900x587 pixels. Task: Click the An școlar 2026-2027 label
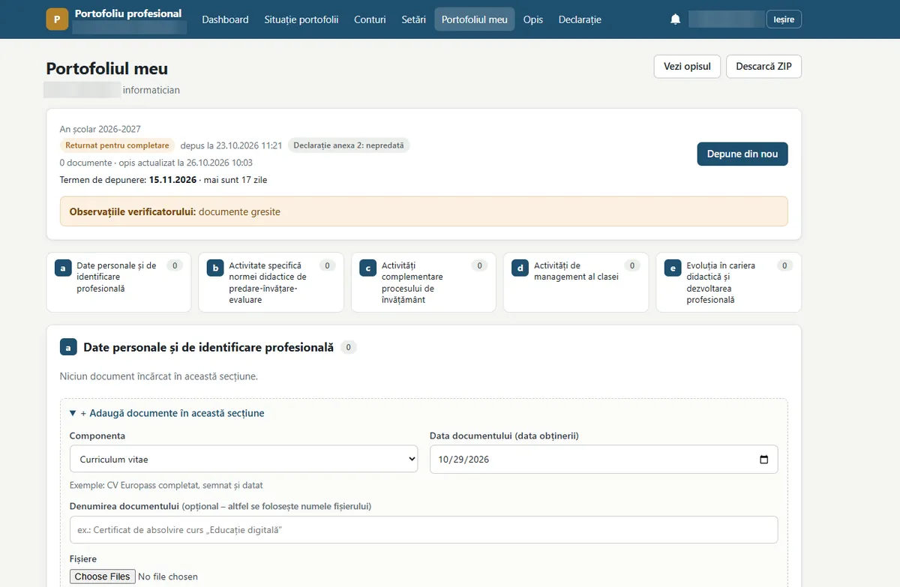tap(100, 129)
